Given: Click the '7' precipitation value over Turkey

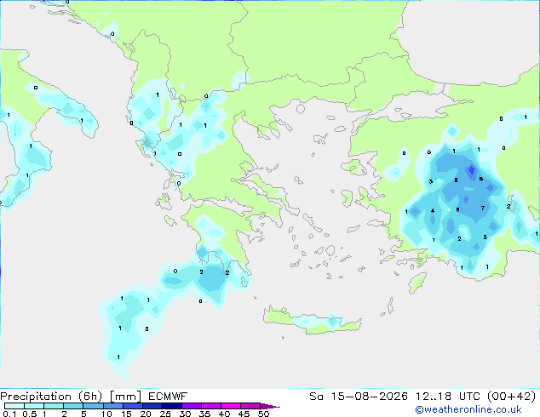Looking at the screenshot, I should tap(483, 208).
